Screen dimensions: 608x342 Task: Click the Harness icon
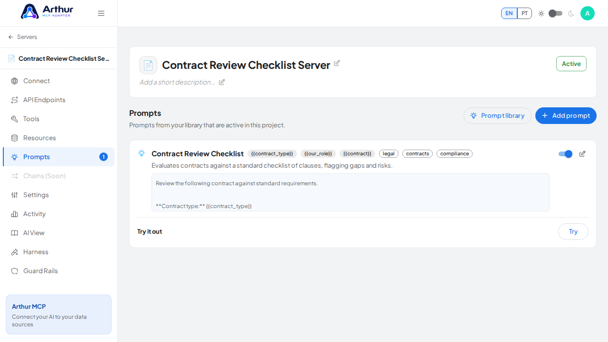click(14, 252)
